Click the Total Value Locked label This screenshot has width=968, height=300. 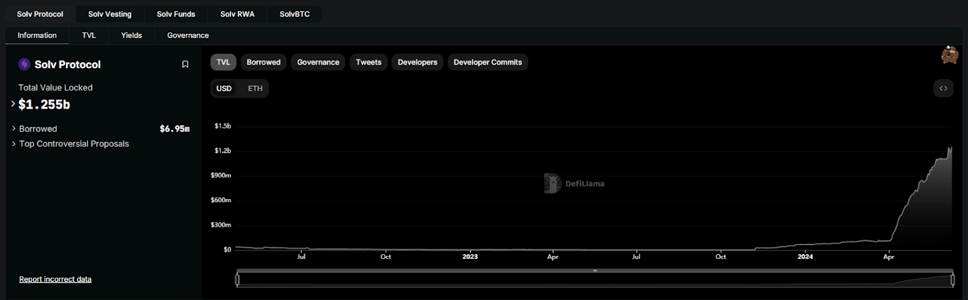coord(56,88)
